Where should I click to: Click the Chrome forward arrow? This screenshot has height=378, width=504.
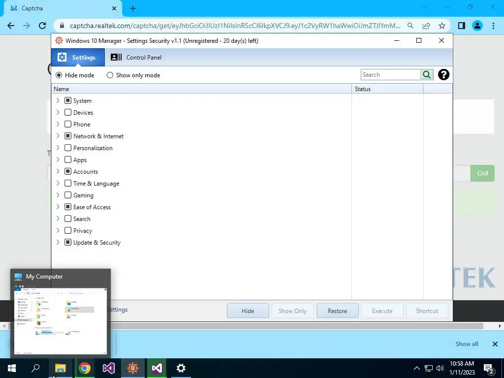(x=27, y=26)
